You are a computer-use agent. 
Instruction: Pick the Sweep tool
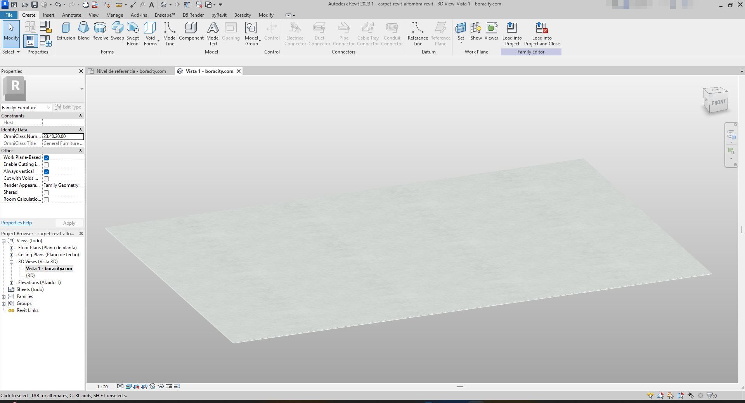coord(117,31)
